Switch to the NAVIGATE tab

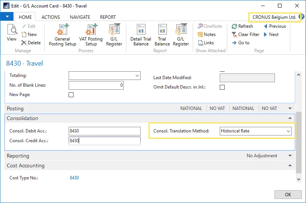click(80, 17)
